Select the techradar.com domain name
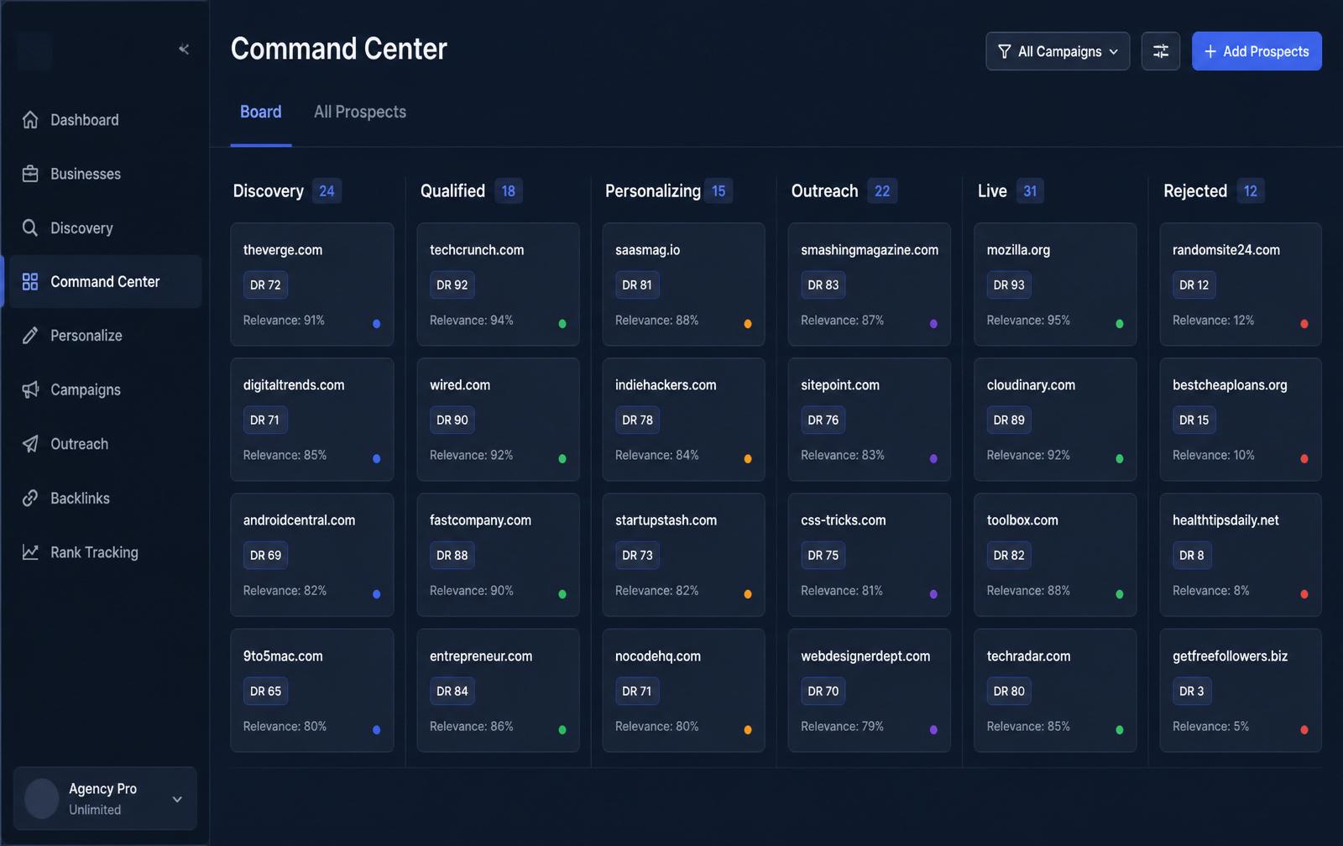The height and width of the screenshot is (846, 1343). pyautogui.click(x=1029, y=656)
